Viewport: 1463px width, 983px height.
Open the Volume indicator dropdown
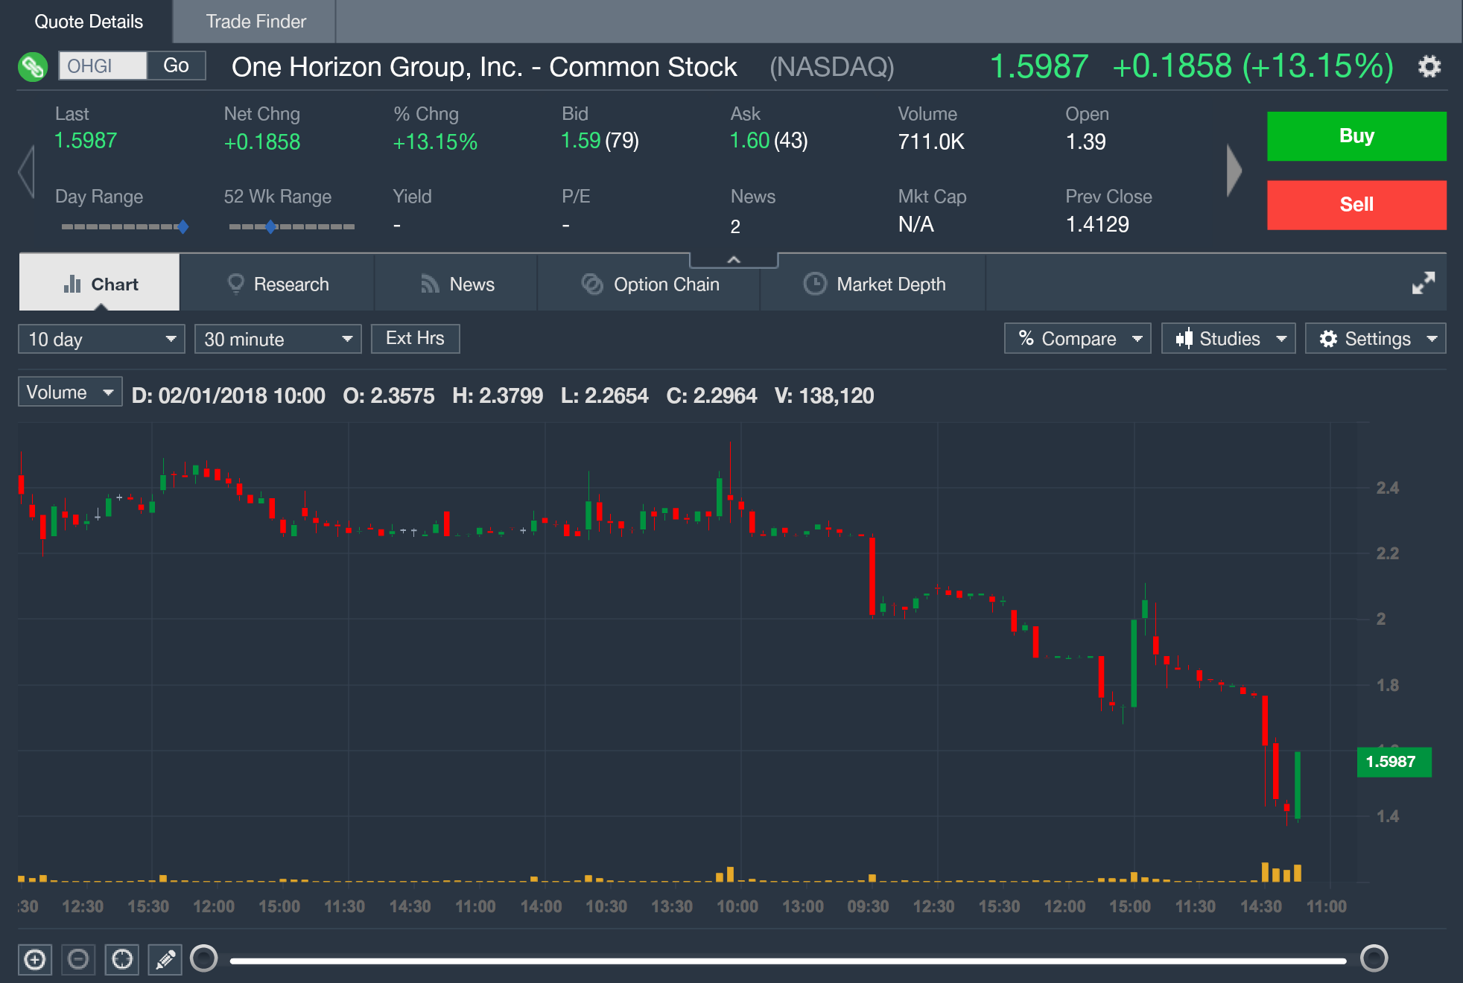(x=70, y=392)
